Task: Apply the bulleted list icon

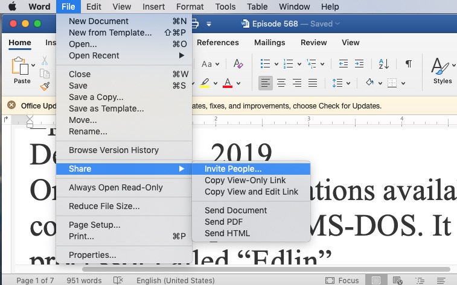Action: (265, 64)
